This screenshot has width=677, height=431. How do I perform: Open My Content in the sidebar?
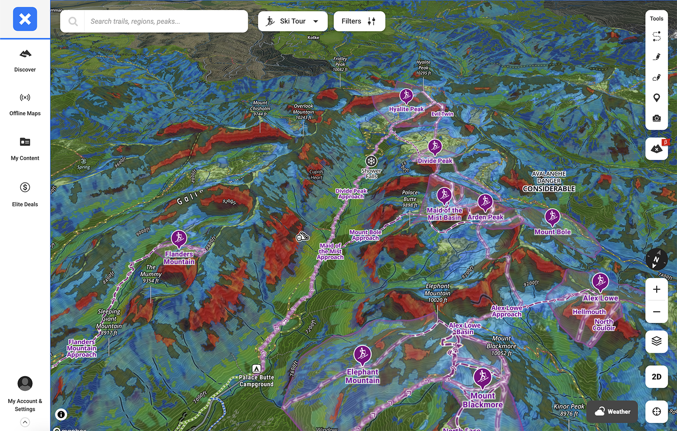(25, 148)
